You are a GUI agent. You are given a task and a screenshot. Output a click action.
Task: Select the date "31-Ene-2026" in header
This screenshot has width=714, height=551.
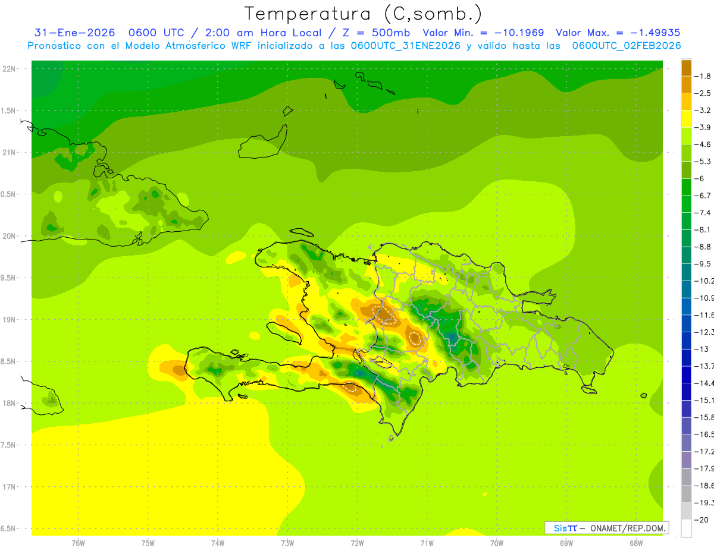click(x=74, y=33)
